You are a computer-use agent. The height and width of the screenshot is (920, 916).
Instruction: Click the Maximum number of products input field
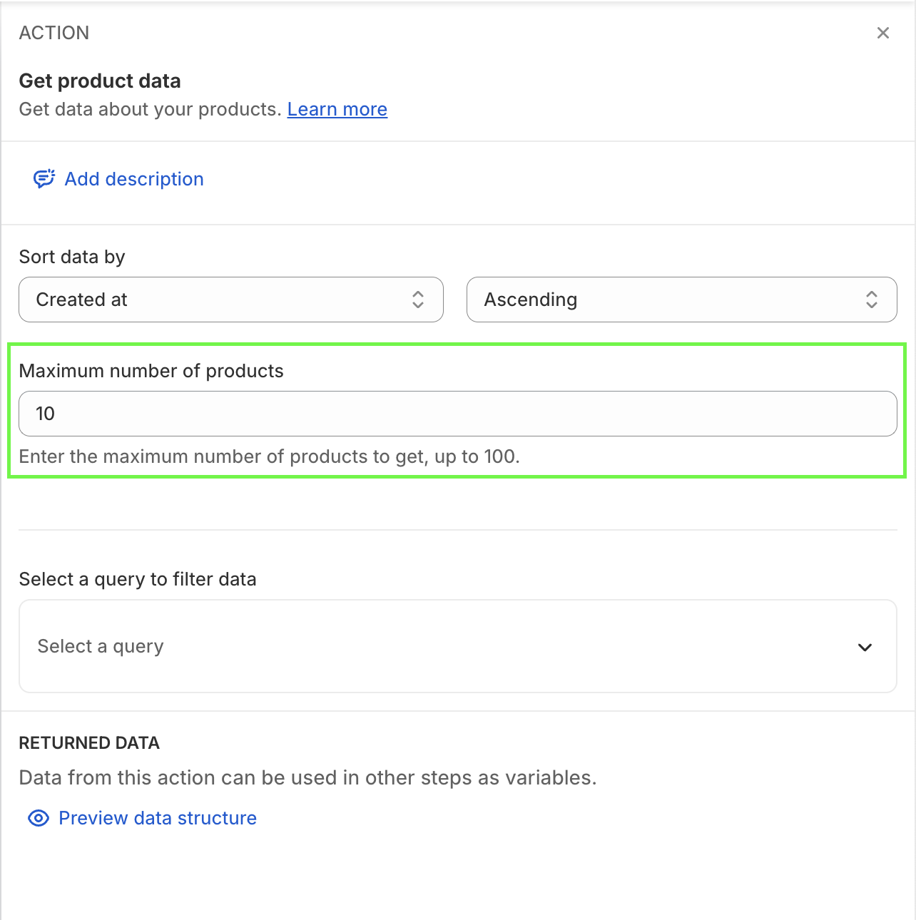tap(457, 414)
